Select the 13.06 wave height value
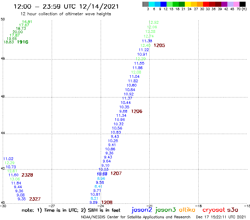The image size is (250, 220). tap(15, 179)
